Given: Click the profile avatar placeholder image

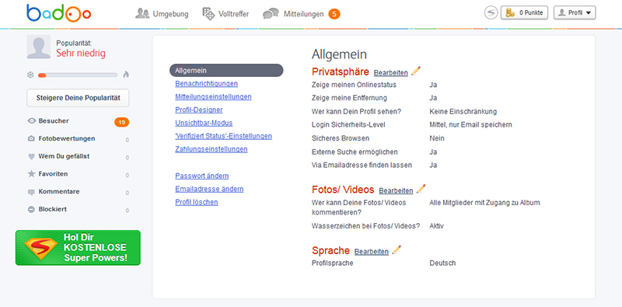Looking at the screenshot, I should 38,47.
